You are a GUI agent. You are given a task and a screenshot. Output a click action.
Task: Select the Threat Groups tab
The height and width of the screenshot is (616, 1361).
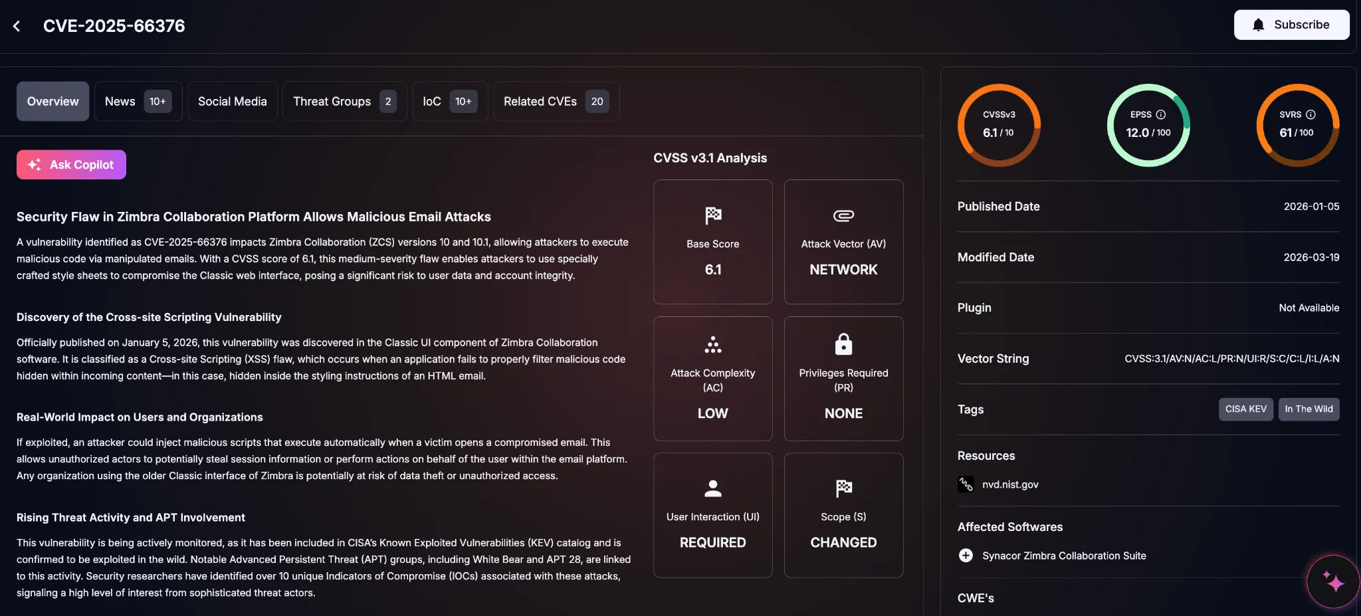[x=344, y=101]
